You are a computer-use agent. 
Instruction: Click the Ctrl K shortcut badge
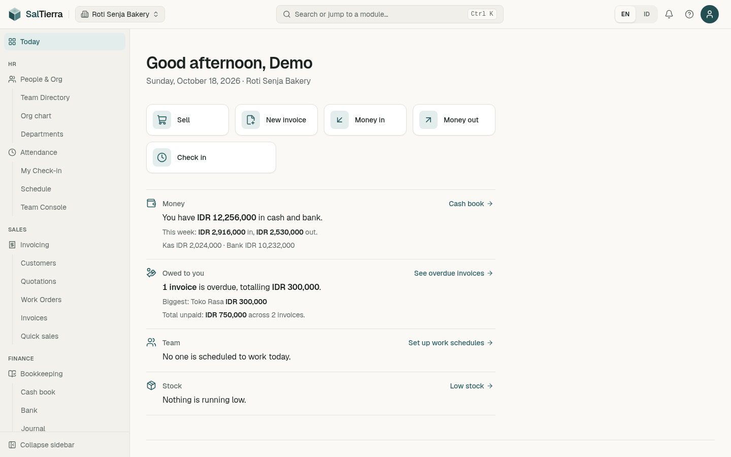[x=482, y=14]
